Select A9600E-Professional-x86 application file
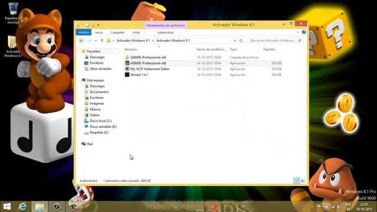The height and width of the screenshot is (212, 377). (x=148, y=63)
